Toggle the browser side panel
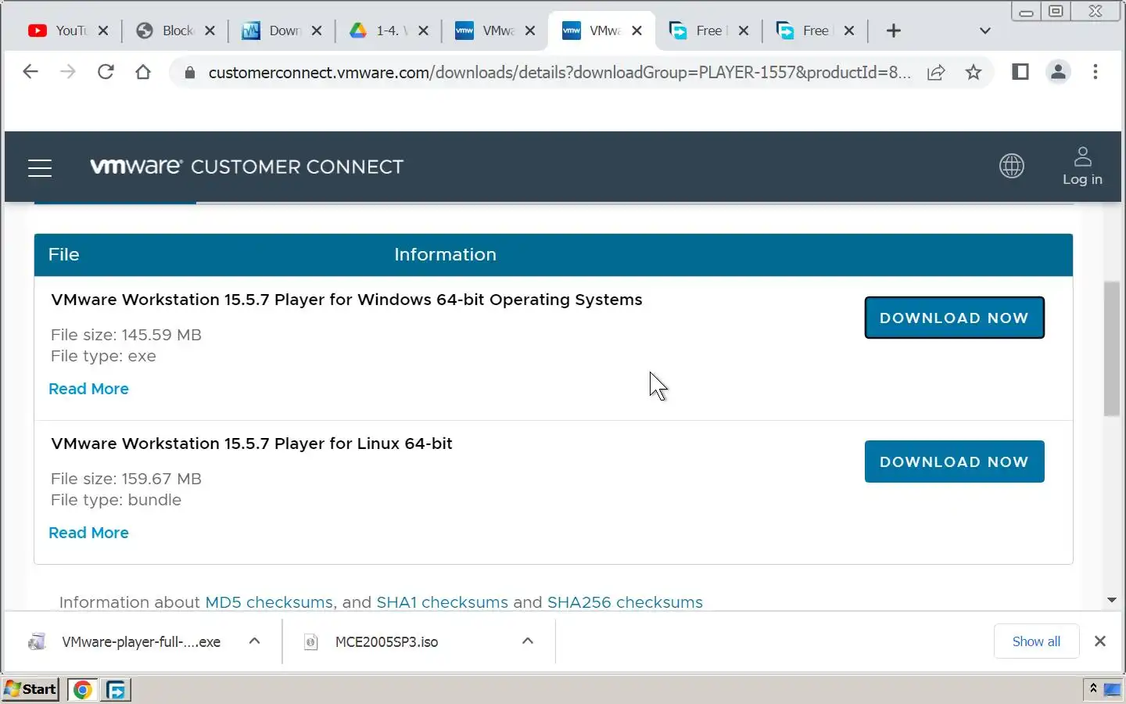The height and width of the screenshot is (704, 1126). 1020,72
